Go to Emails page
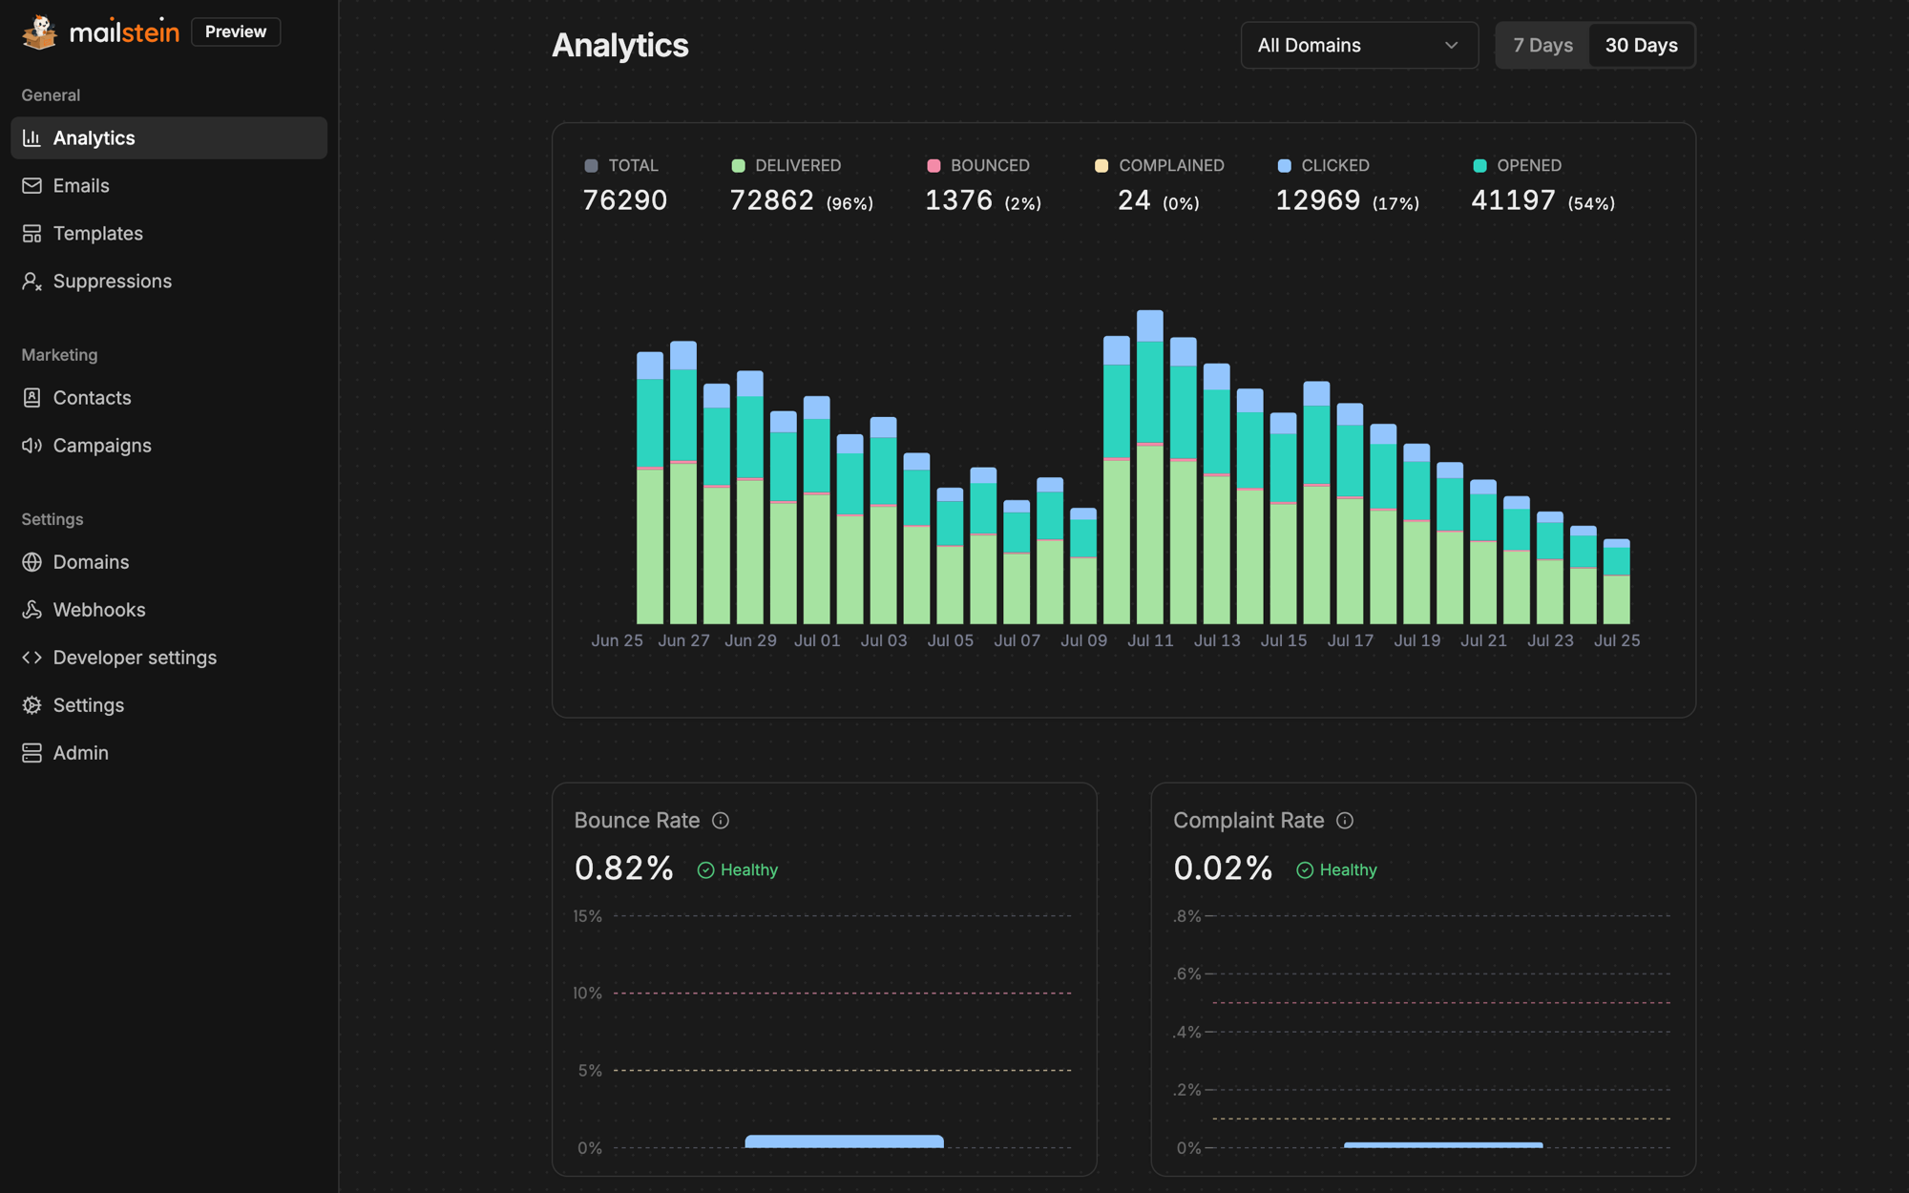1909x1193 pixels. tap(81, 186)
